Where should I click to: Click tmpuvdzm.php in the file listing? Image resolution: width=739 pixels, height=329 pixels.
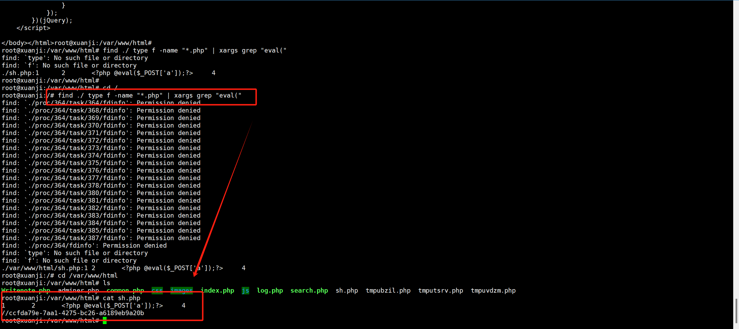coord(493,291)
